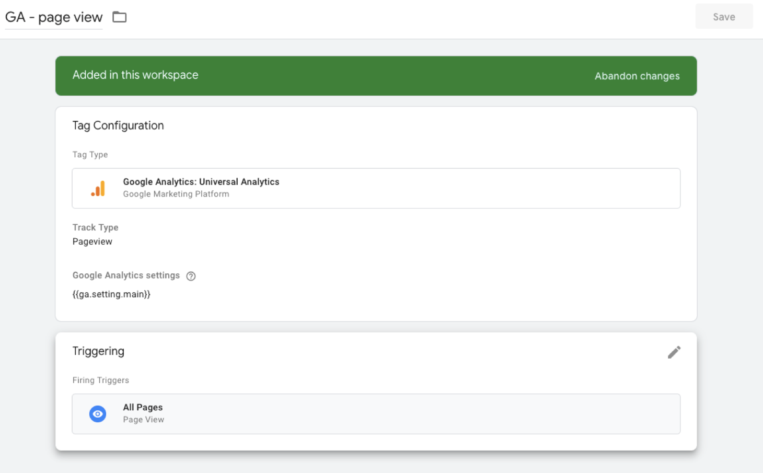The height and width of the screenshot is (473, 763).
Task: Click the 'Triggering' section heading
Action: pyautogui.click(x=98, y=351)
